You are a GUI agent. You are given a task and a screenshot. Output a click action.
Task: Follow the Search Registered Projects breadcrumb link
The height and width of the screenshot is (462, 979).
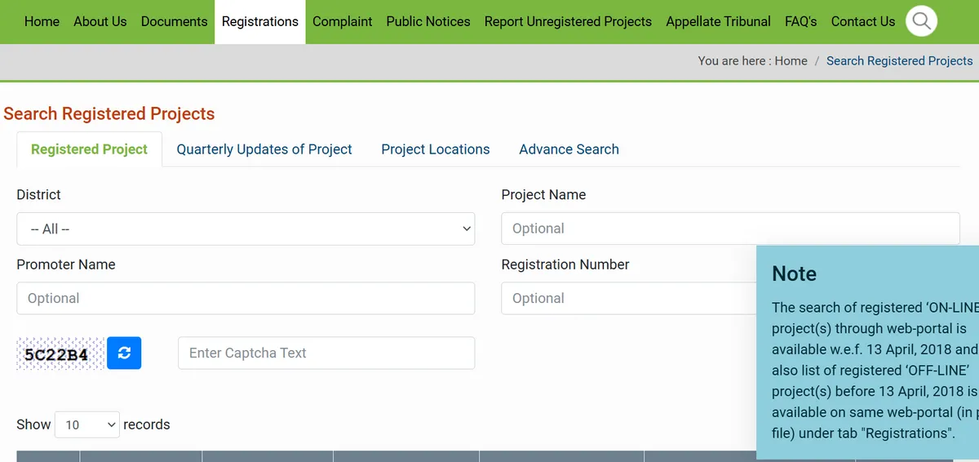point(899,61)
